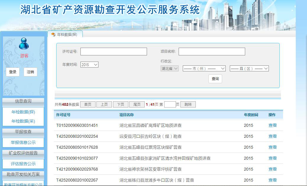
Task: Expand the 湖北省 province dropdown
Action: (169, 68)
